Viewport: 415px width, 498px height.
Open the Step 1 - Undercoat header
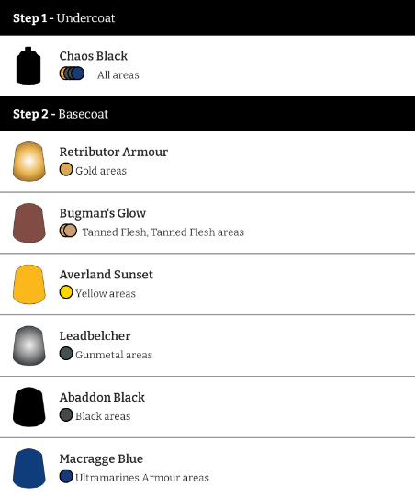pos(207,17)
